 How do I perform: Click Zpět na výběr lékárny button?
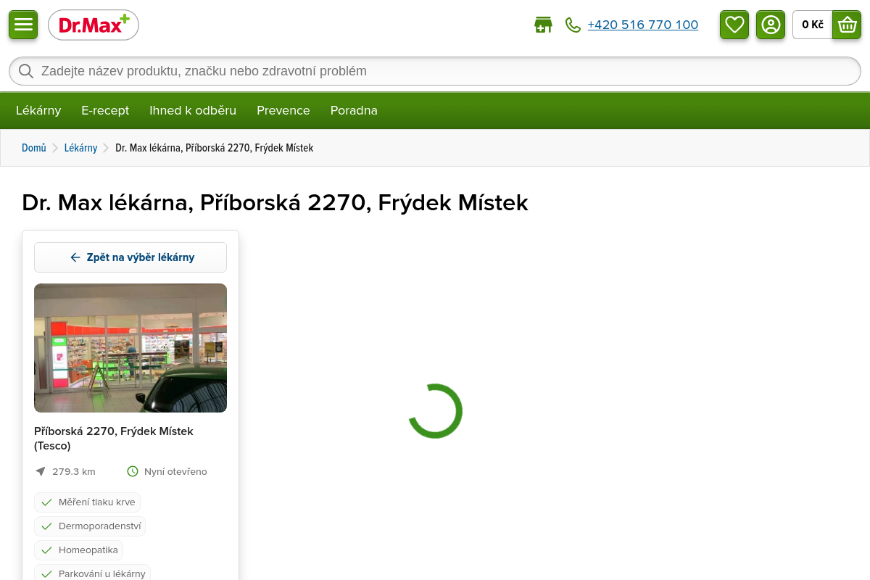point(130,257)
